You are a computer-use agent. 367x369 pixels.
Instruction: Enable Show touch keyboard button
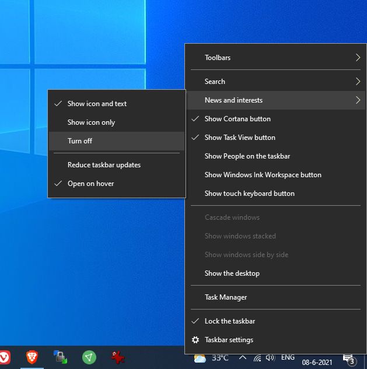(x=275, y=194)
